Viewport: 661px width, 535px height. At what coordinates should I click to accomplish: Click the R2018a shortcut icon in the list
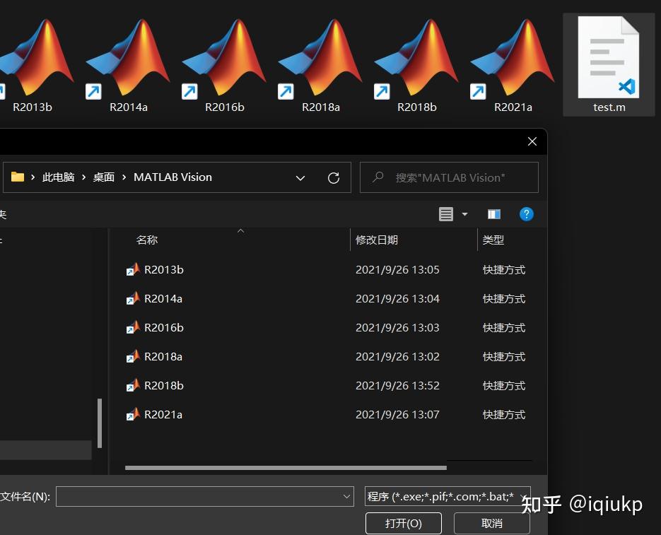[x=133, y=357]
